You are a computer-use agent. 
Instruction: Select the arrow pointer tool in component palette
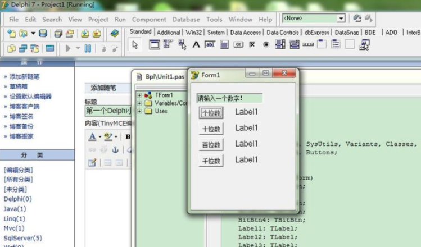pyautogui.click(x=134, y=45)
